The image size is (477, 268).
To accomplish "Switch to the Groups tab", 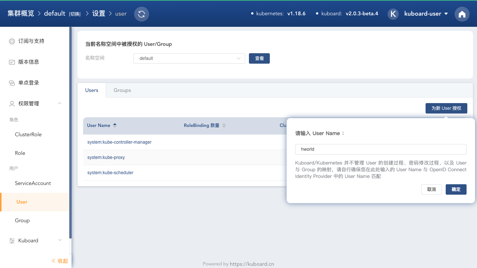I will click(x=122, y=90).
